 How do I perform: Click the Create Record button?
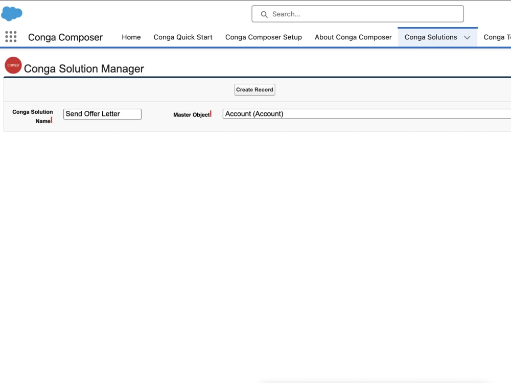[254, 89]
